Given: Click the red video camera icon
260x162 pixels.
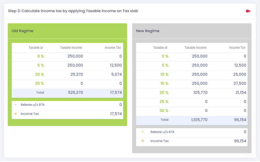Looking at the screenshot, I should (x=248, y=11).
